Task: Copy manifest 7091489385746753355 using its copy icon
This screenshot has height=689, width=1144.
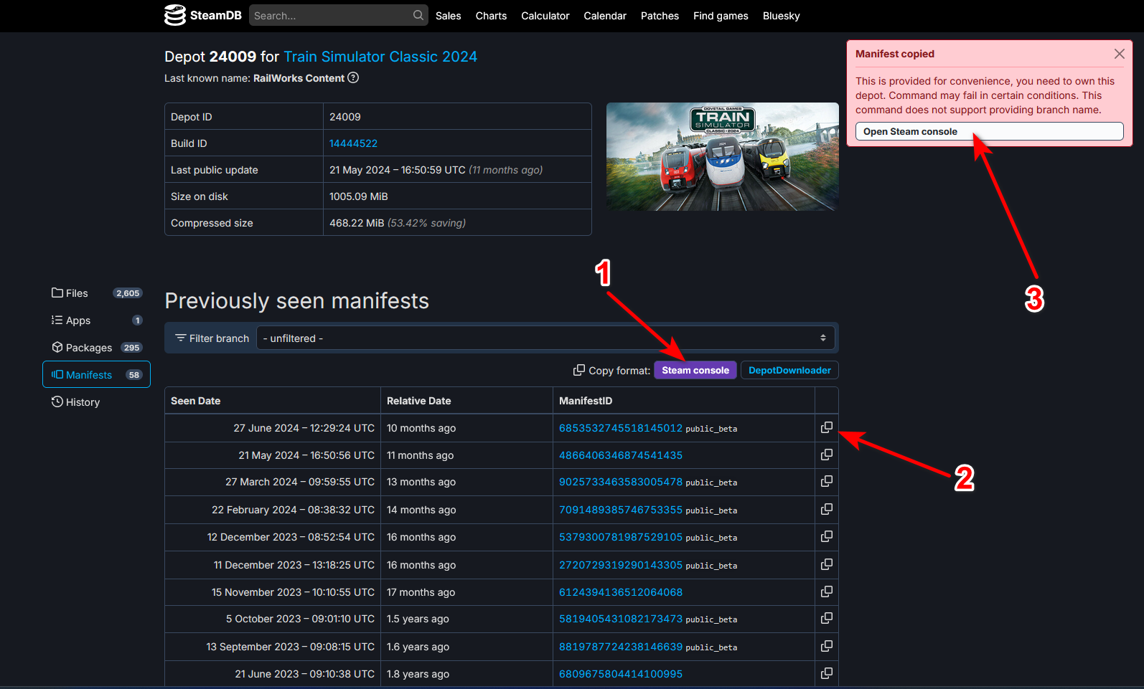Action: tap(827, 509)
